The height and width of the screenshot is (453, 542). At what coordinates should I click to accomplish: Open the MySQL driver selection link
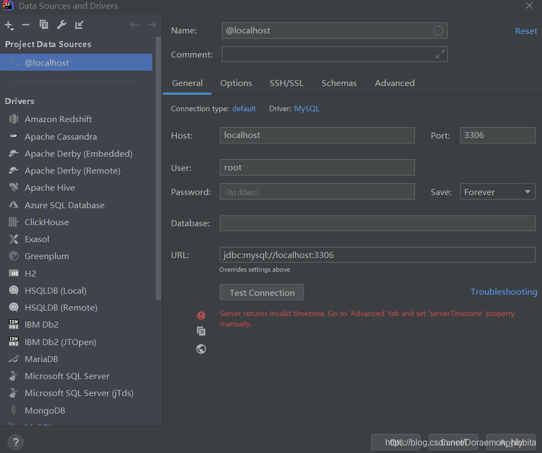point(306,108)
